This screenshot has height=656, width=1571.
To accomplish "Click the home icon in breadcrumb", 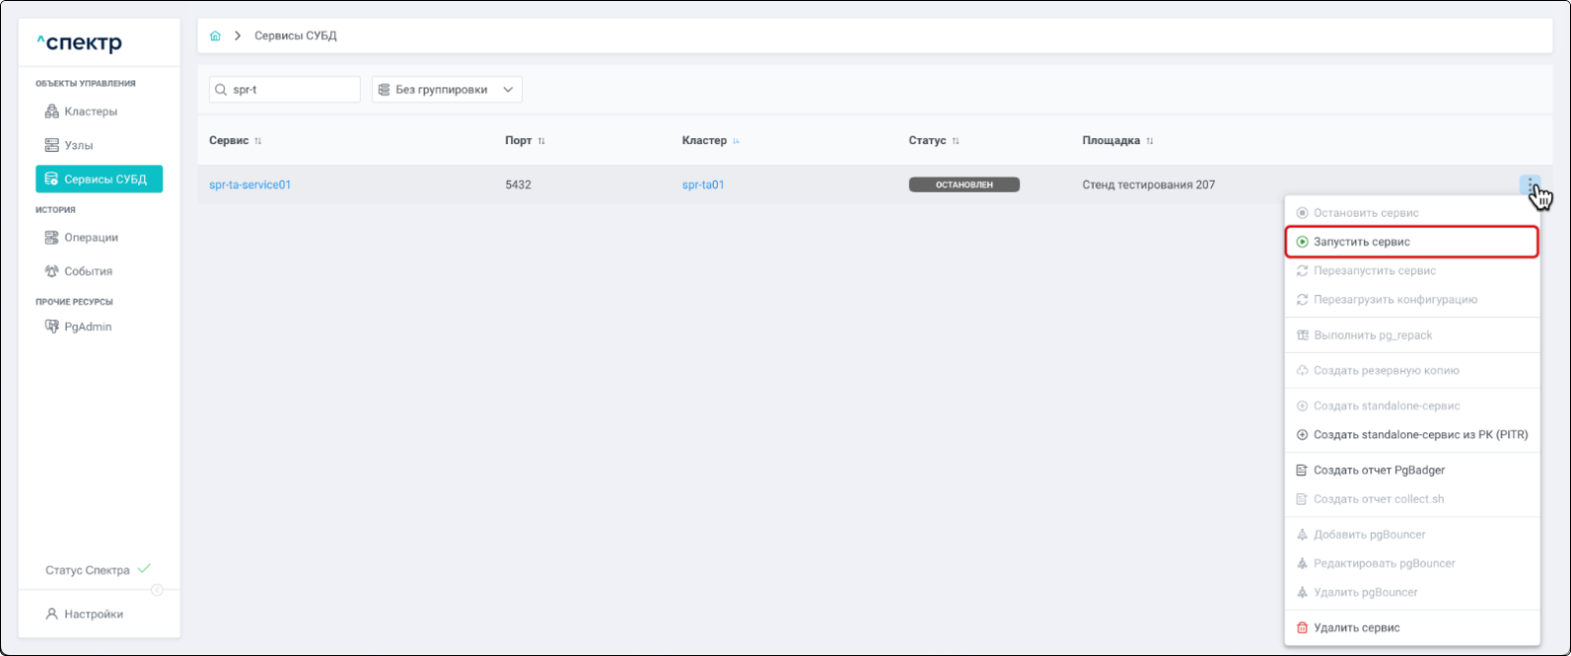I will (x=215, y=36).
